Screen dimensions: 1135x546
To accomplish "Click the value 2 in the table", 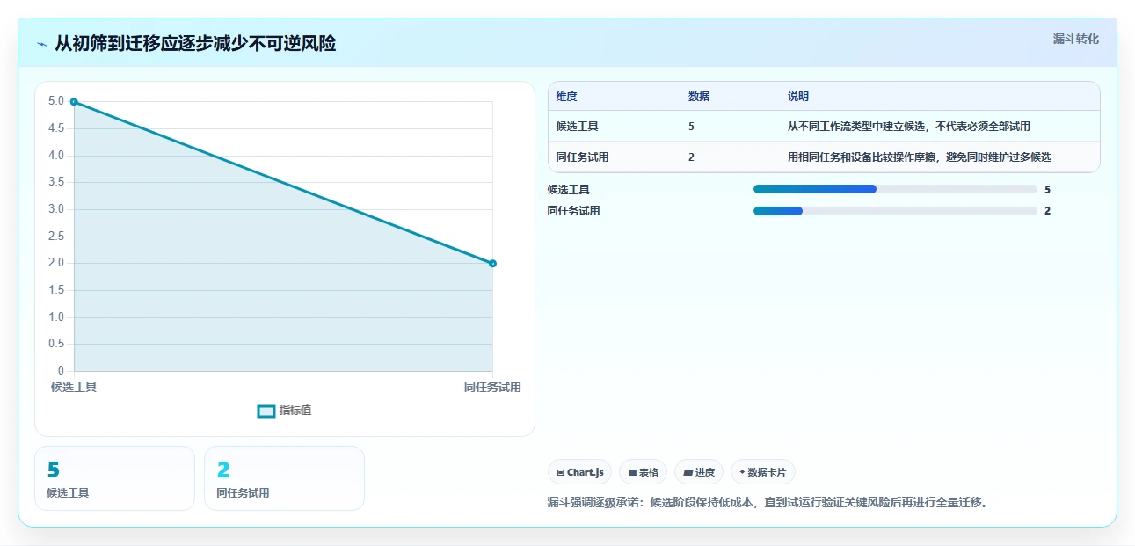I will [692, 157].
